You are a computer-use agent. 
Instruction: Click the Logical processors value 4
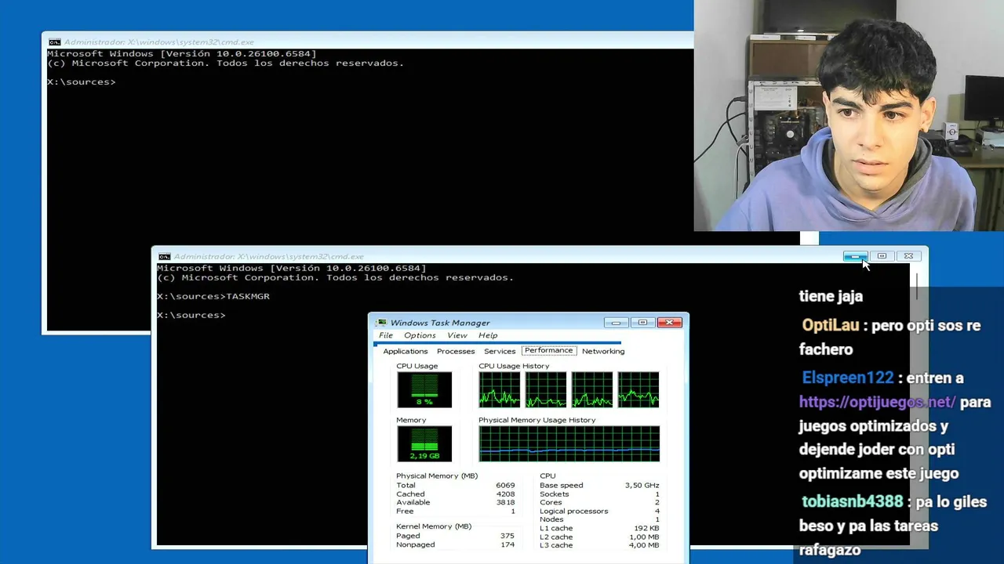click(657, 512)
